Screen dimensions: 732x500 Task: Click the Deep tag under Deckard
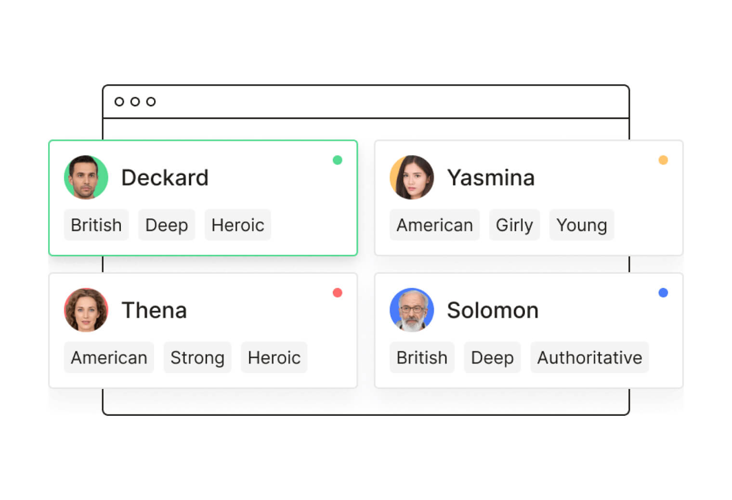[167, 225]
